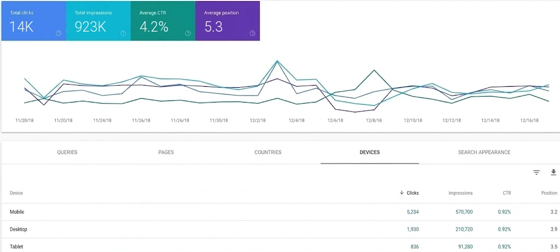Toggle the Average position metric card
Image resolution: width=560 pixels, height=252 pixels.
coord(227,21)
